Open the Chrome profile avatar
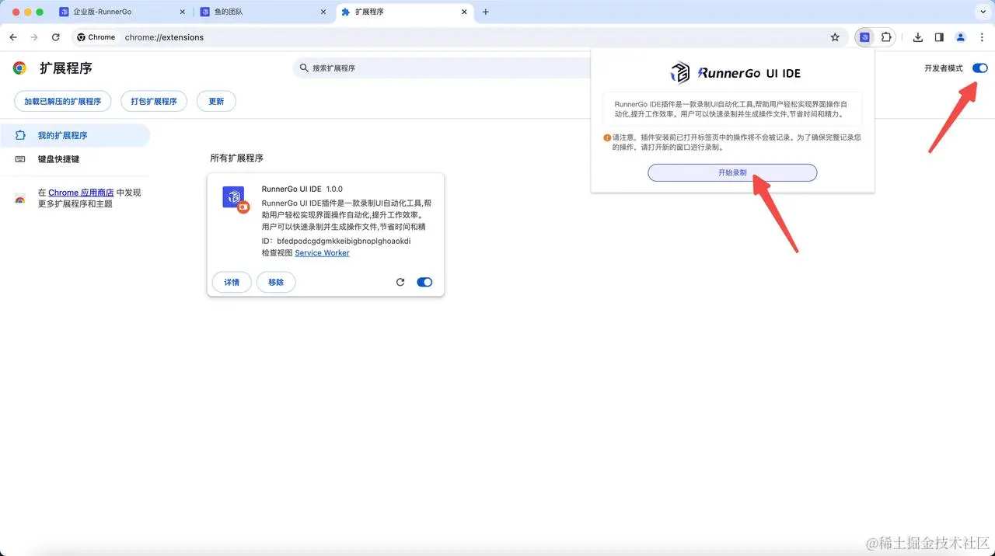 [x=961, y=37]
